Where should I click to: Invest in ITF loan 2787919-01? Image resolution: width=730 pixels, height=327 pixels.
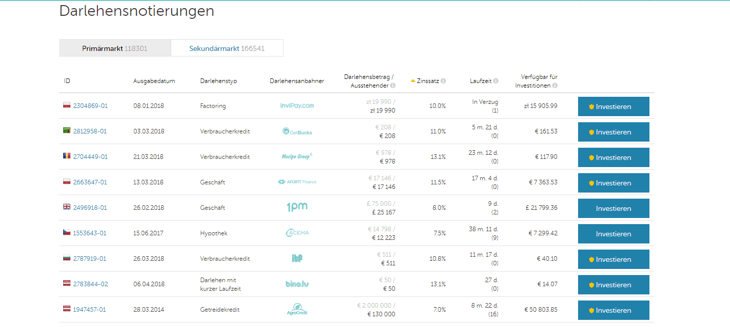[x=613, y=259]
